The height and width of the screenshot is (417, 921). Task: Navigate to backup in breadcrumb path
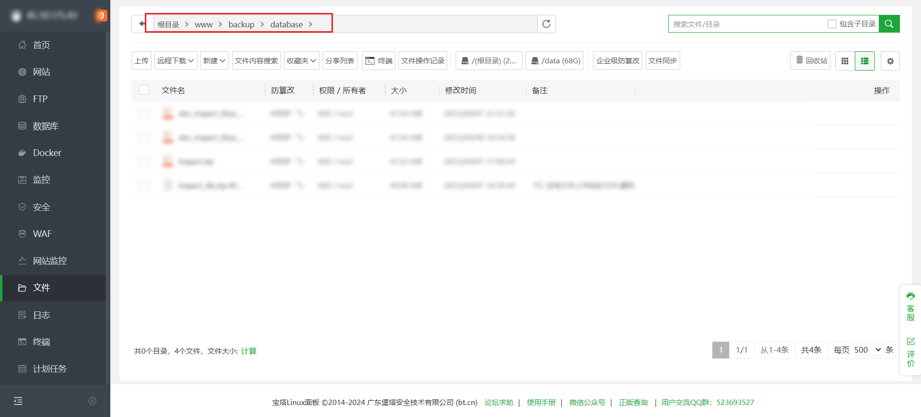tap(241, 24)
